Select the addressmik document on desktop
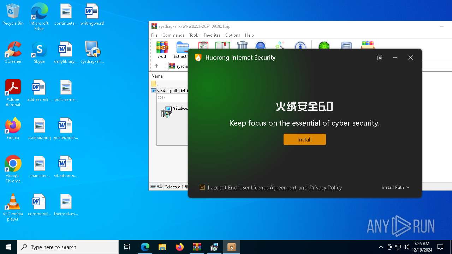The image size is (452, 254). [x=39, y=90]
